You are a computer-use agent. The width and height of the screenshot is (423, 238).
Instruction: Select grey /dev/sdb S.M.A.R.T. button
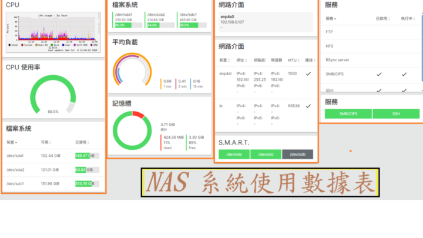click(x=297, y=155)
